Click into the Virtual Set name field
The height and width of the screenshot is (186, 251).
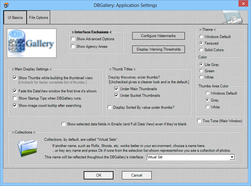point(188,157)
